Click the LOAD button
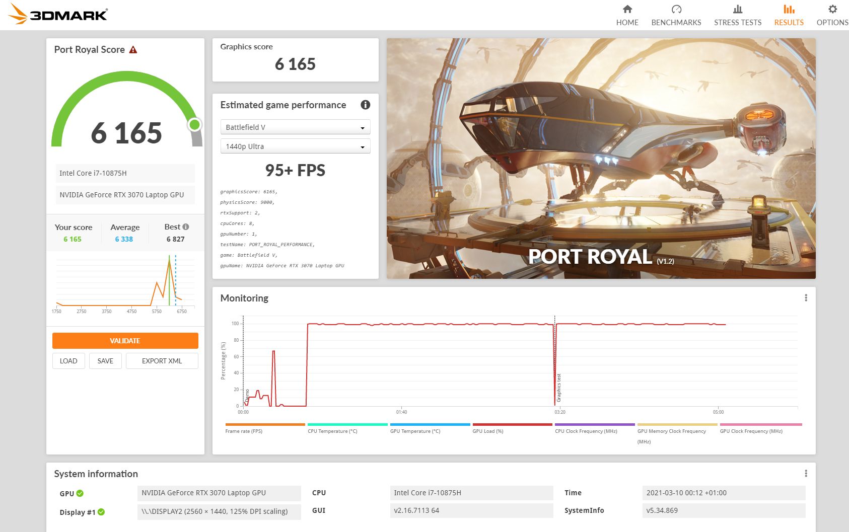Viewport: 849px width, 532px height. (x=68, y=361)
